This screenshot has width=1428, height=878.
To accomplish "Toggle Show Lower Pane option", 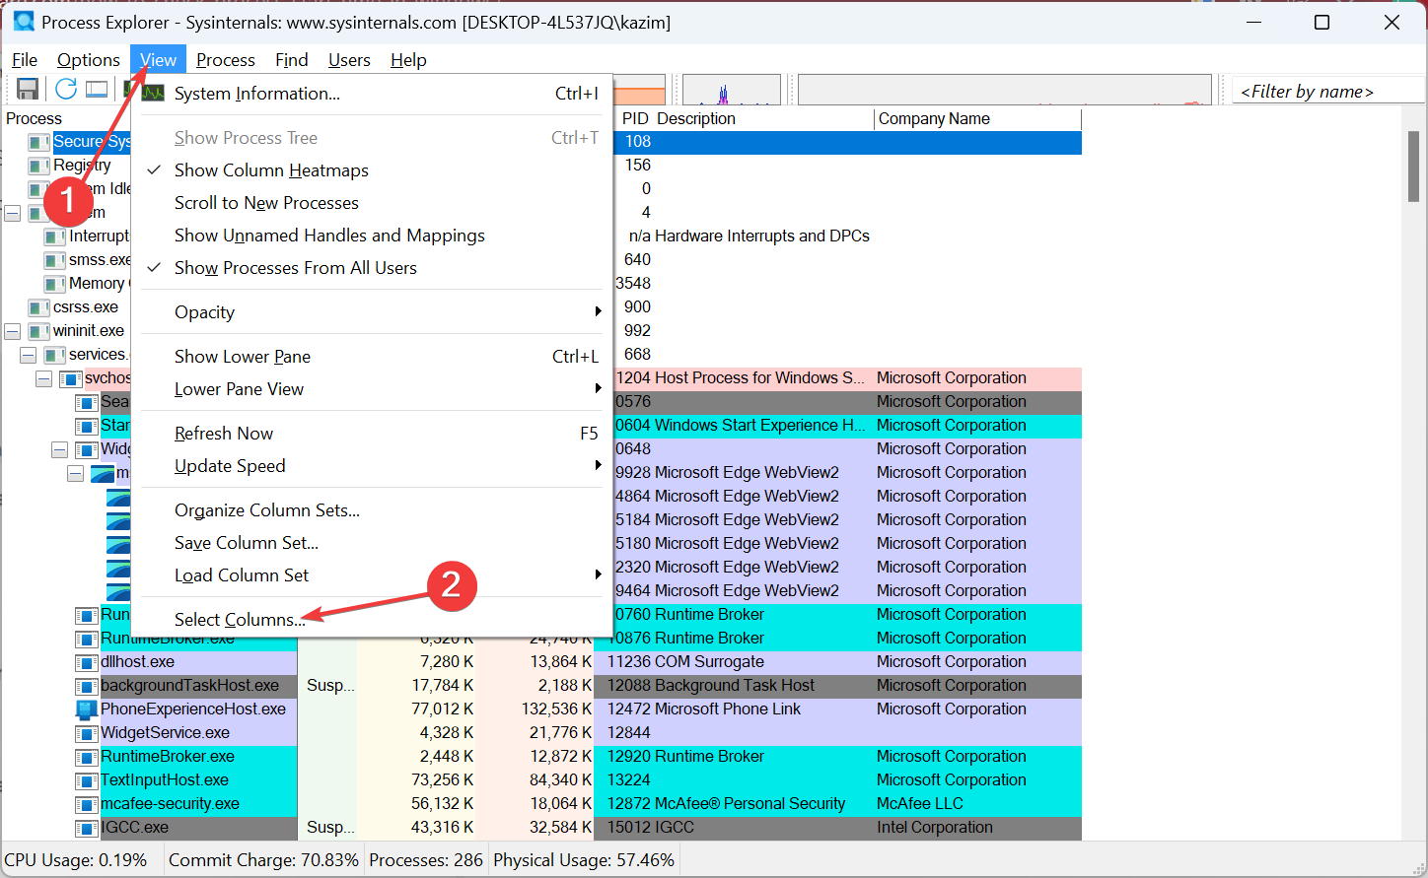I will point(372,357).
